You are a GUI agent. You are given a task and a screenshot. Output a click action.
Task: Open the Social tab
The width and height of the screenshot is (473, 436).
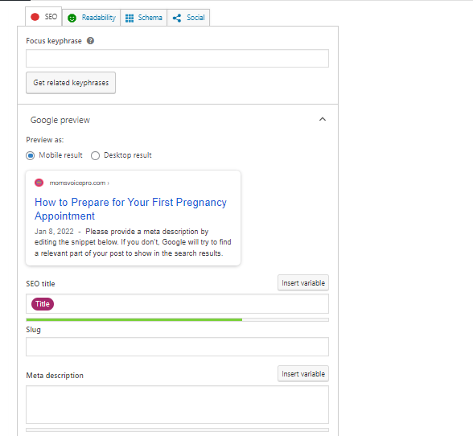pyautogui.click(x=188, y=18)
